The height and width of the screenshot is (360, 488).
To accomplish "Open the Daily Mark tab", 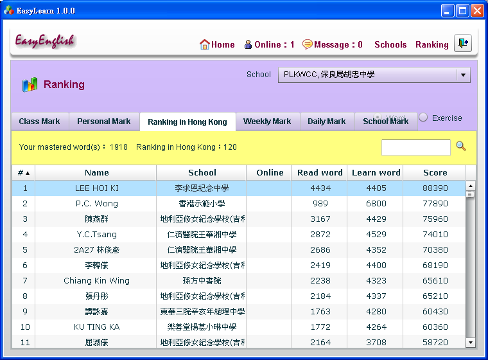I will (x=327, y=122).
